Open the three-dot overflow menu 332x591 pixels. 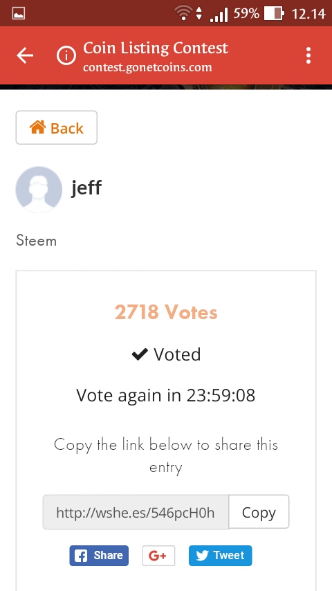[308, 56]
